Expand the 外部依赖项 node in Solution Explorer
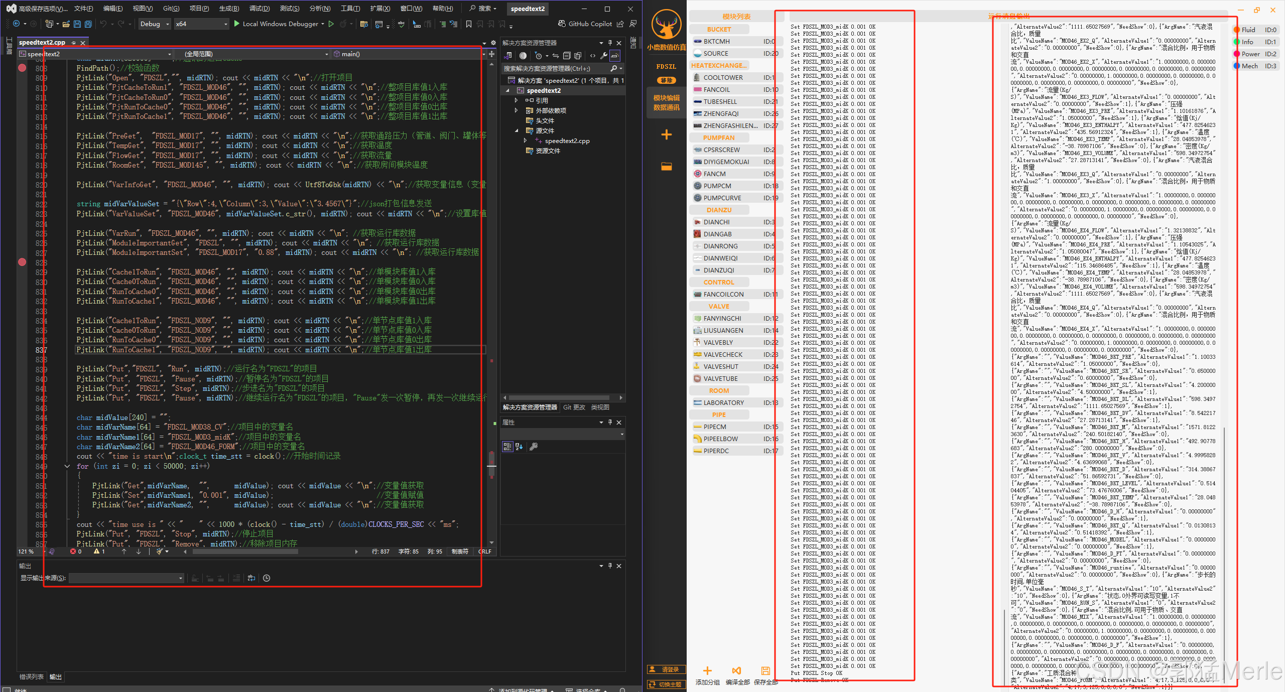The image size is (1285, 692). (x=516, y=110)
